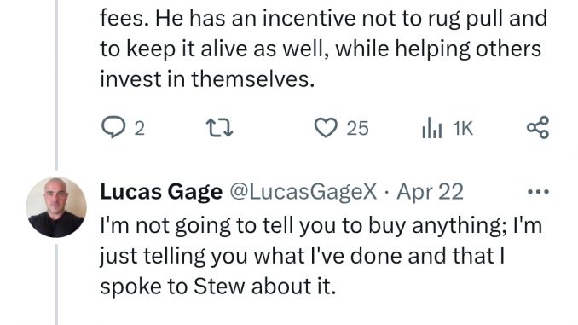Image resolution: width=578 pixels, height=325 pixels.
Task: Share the post using the share icon
Action: pos(538,127)
